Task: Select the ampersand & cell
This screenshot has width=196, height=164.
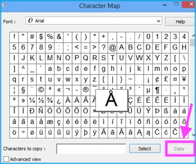Action: [x=59, y=37]
